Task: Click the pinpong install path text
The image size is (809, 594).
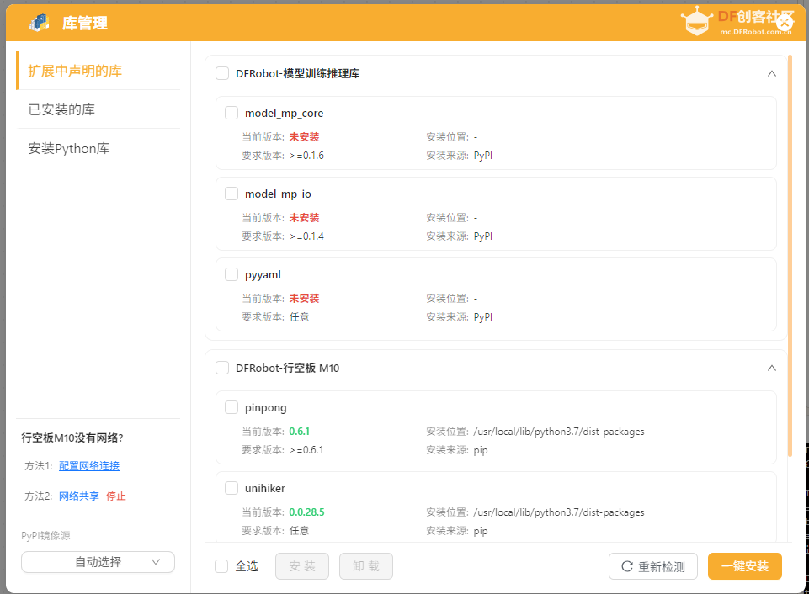Action: [559, 432]
